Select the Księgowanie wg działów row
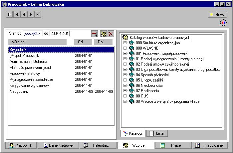 tap(61, 85)
